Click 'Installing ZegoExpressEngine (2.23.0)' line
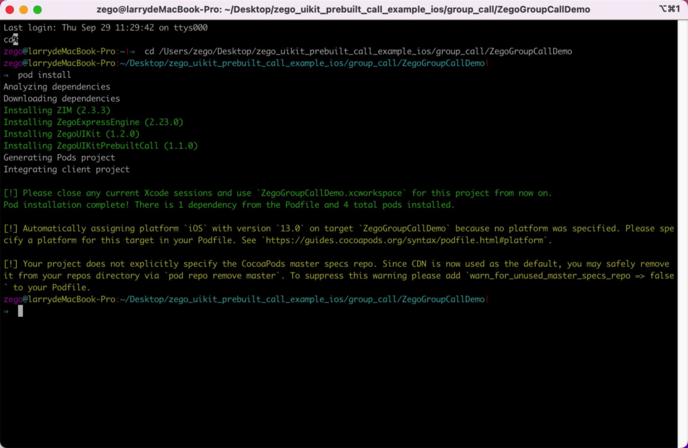This screenshot has height=448, width=688. (x=93, y=122)
